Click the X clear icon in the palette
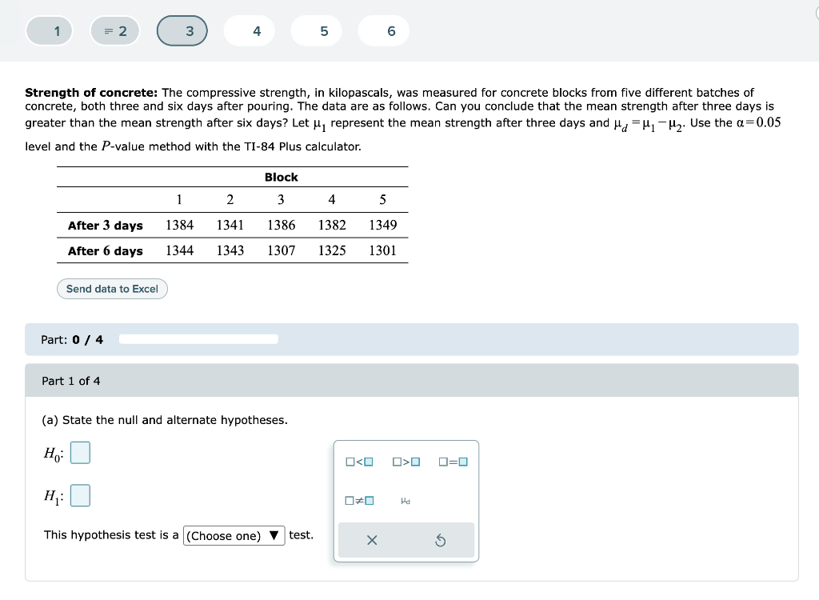 coord(371,540)
